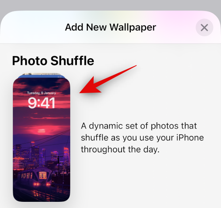Click the train's red headlights

tap(42, 184)
